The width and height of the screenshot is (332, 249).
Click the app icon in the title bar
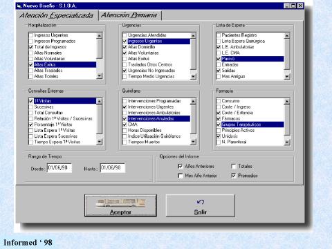coord(19,6)
